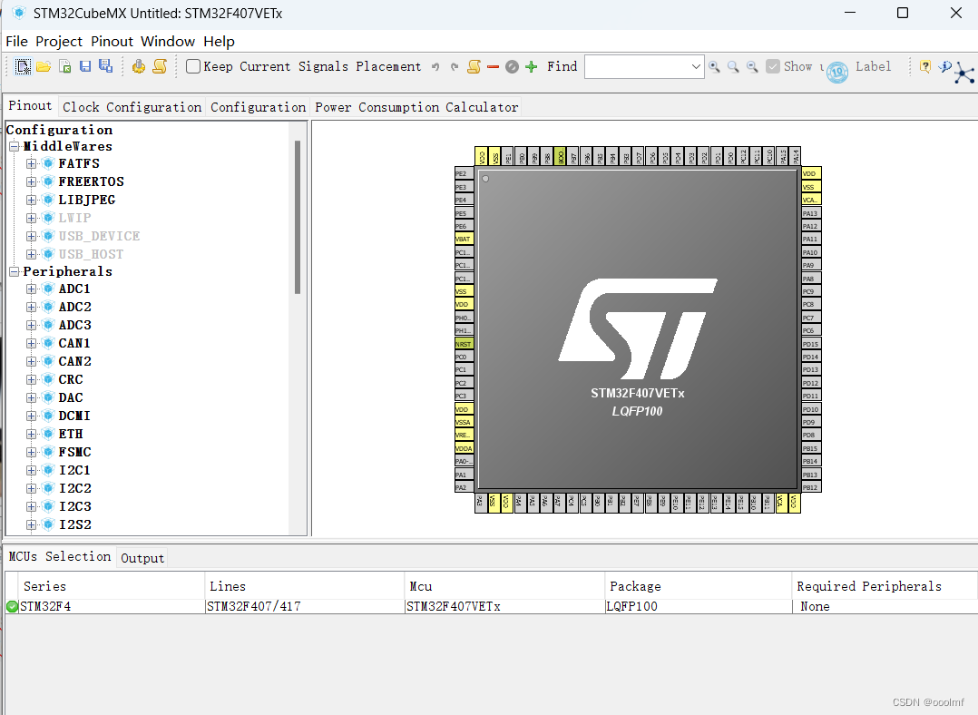Click the green plus icon in the toolbar
The image size is (978, 715).
click(x=532, y=67)
